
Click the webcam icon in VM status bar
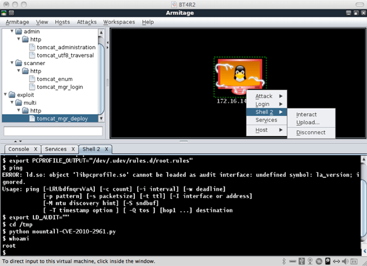[x=310, y=261]
